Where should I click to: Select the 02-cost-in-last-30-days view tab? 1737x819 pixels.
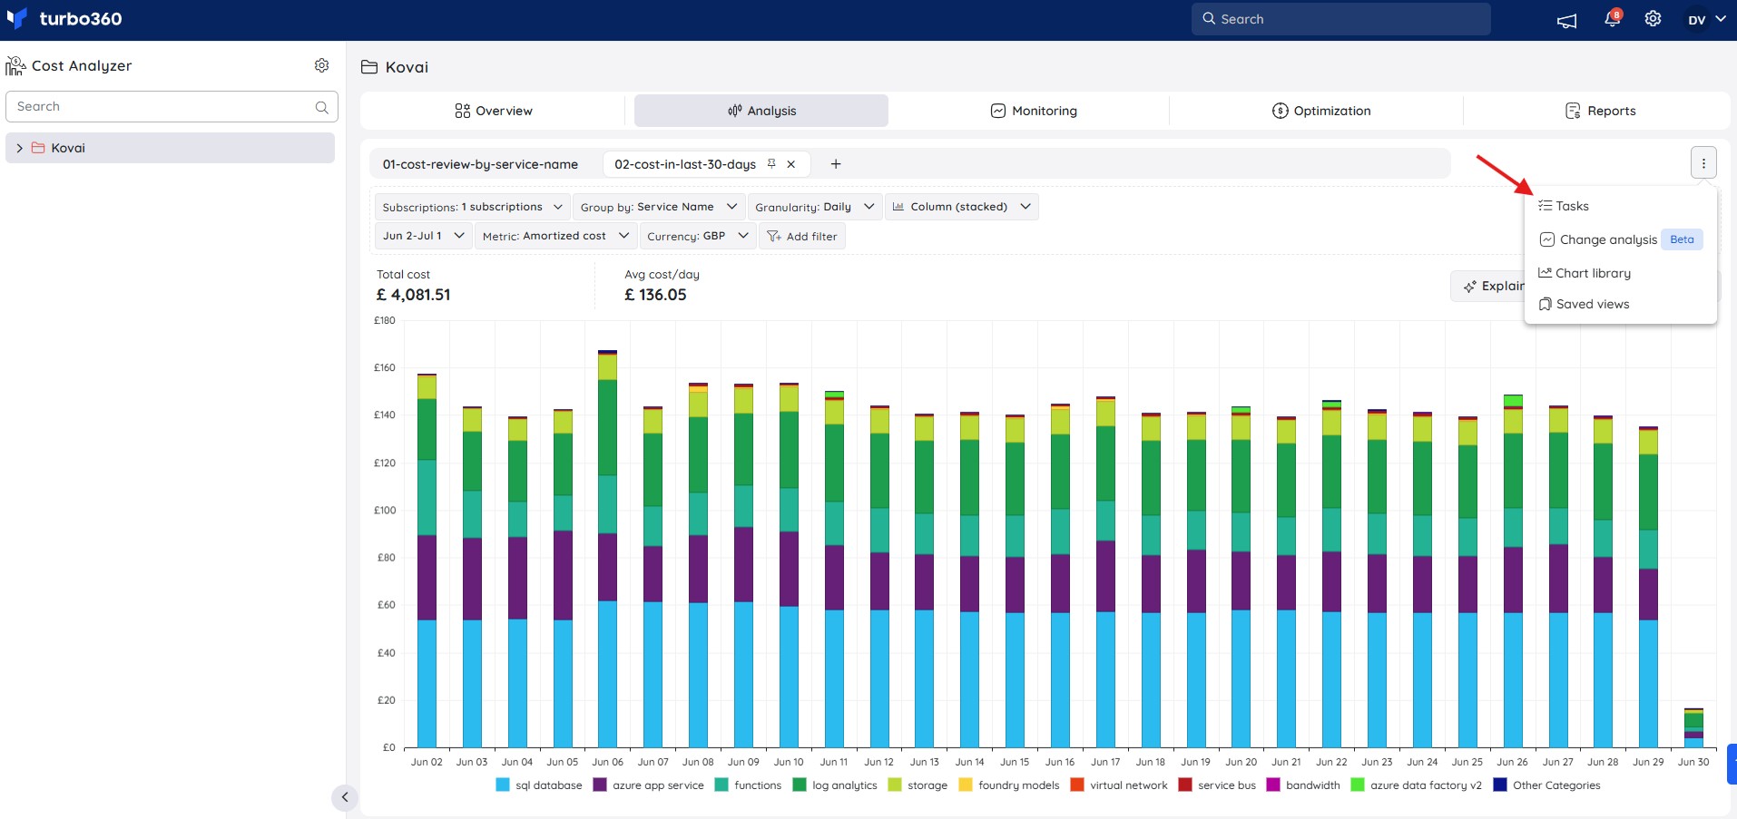tap(685, 164)
